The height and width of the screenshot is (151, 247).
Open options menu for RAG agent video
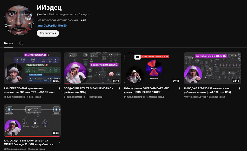[x=119, y=89]
